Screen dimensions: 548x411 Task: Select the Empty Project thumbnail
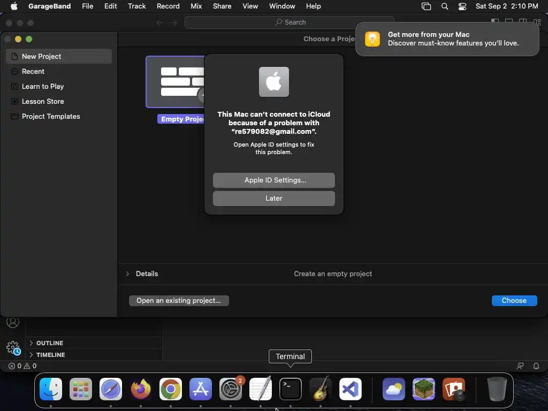[x=175, y=82]
